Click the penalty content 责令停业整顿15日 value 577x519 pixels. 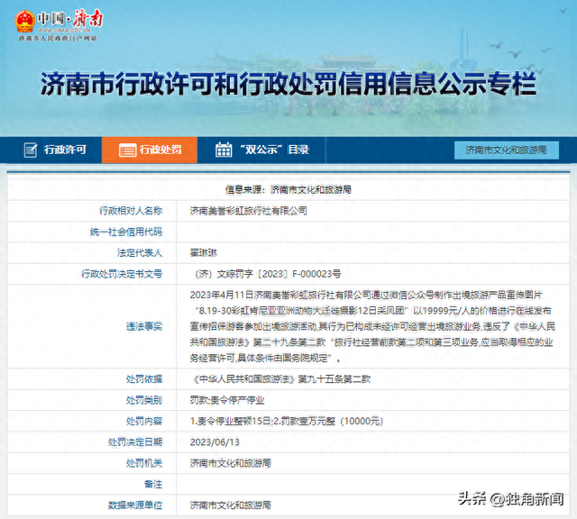coord(287,421)
